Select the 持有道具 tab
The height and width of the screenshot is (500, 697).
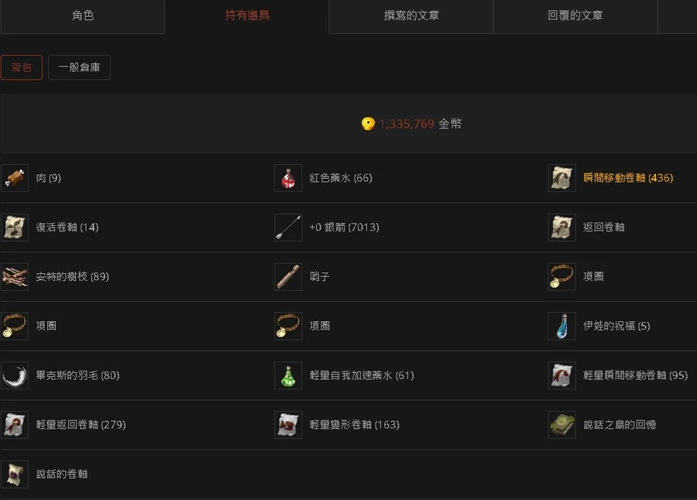pyautogui.click(x=247, y=16)
